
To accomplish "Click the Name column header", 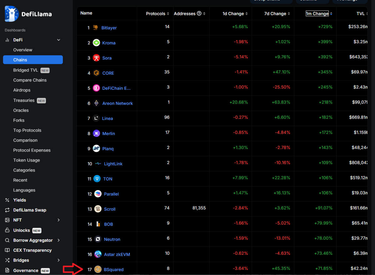I will coord(86,13).
